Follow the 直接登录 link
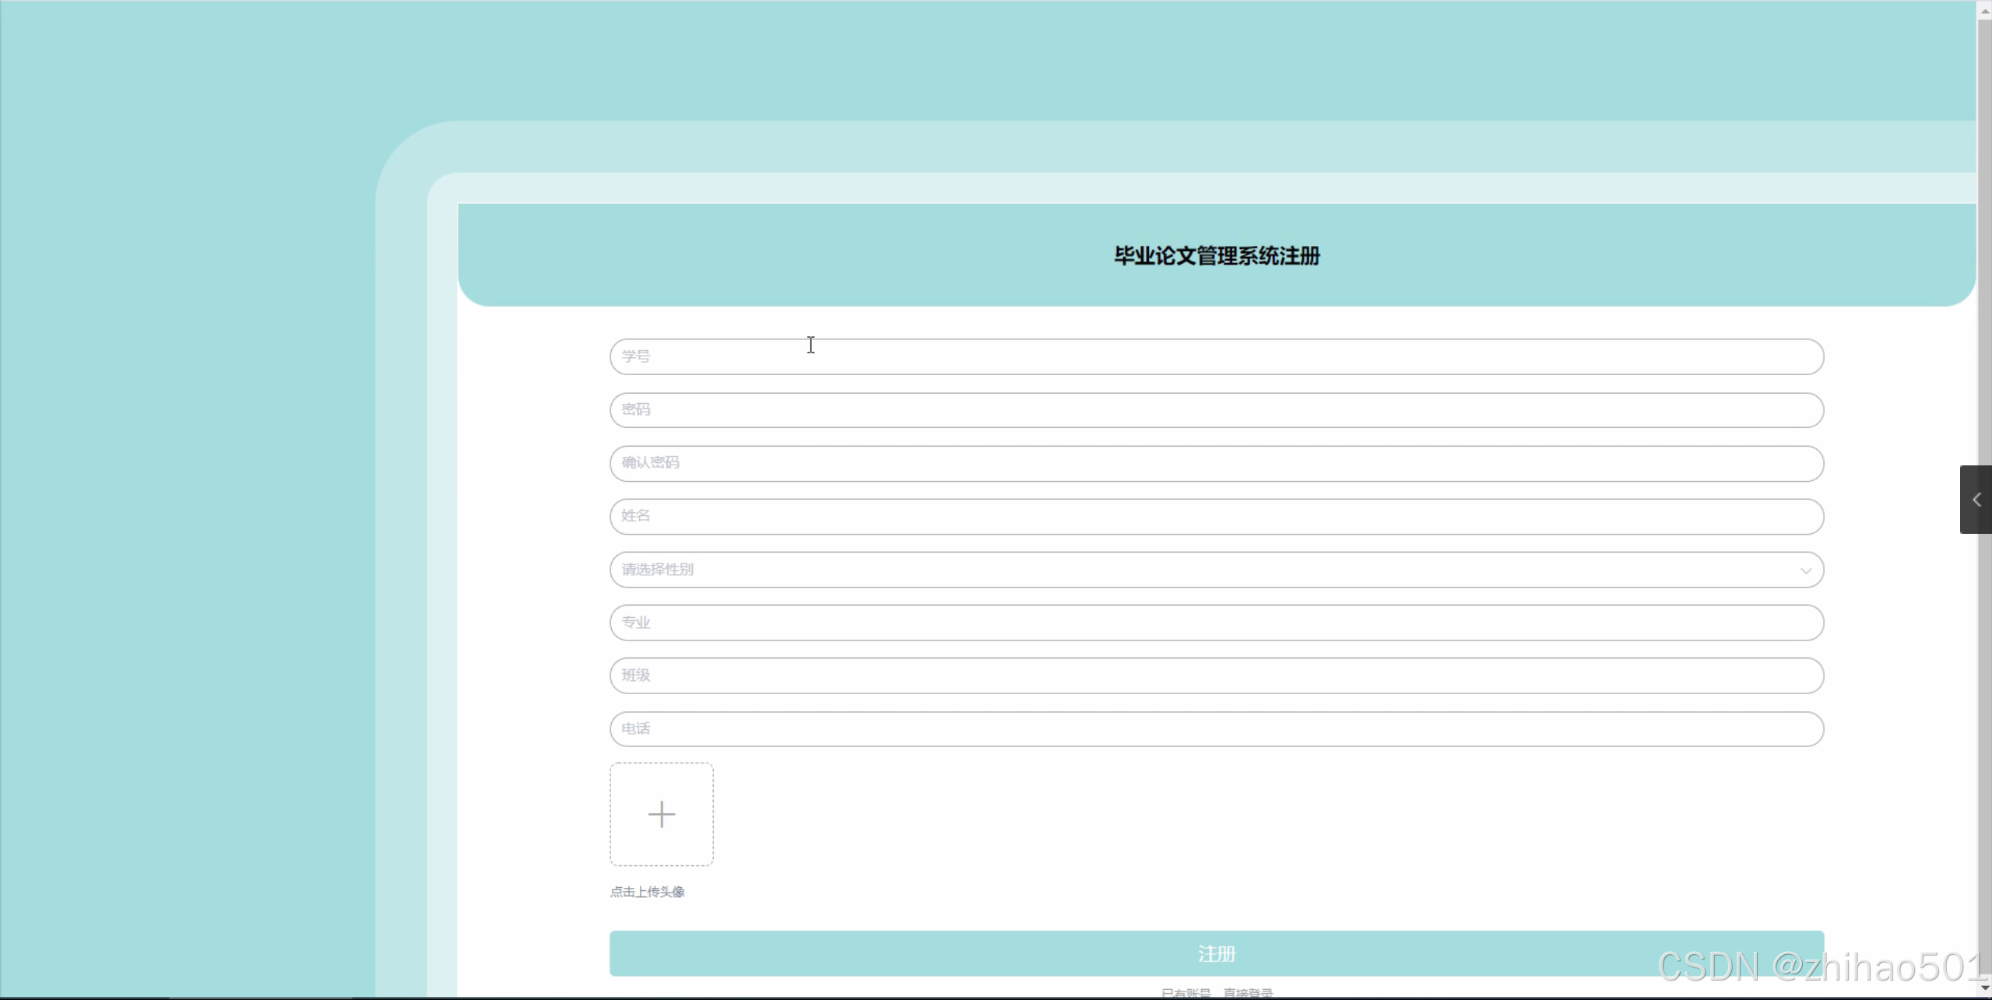This screenshot has height=1000, width=1992. [1247, 992]
